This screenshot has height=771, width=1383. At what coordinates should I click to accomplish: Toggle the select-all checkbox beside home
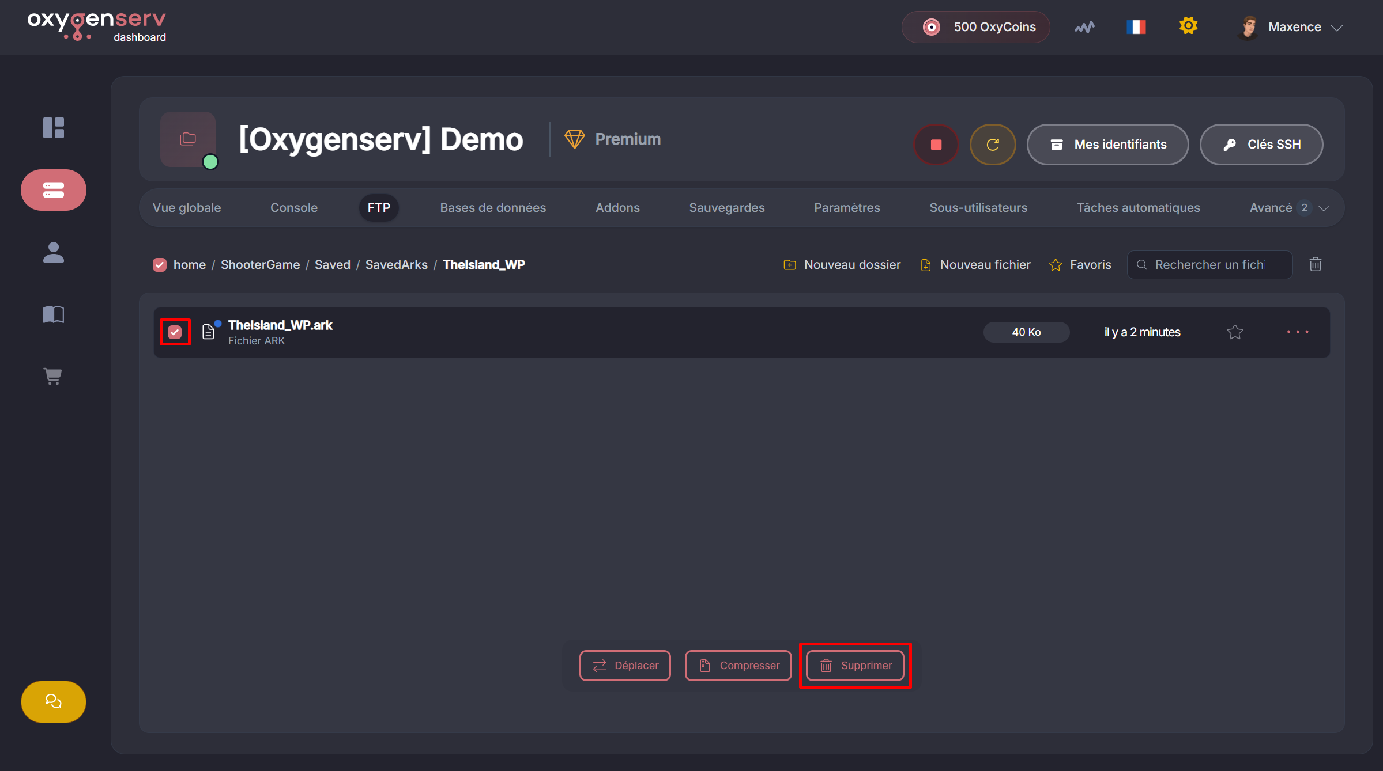point(160,265)
